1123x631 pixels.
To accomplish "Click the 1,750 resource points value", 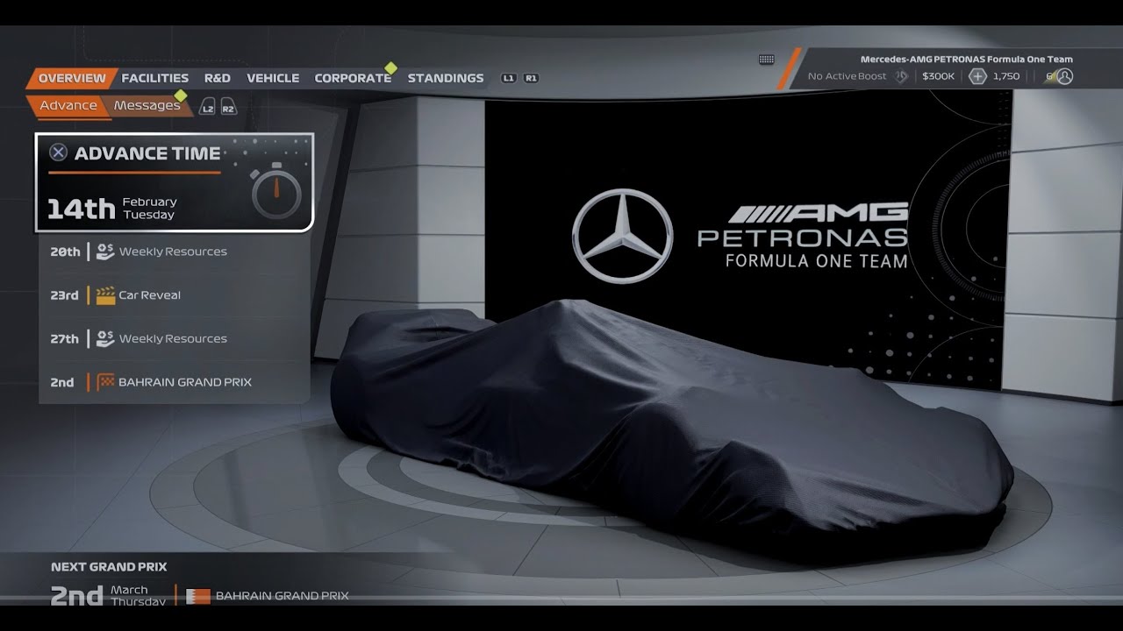I will (1005, 76).
